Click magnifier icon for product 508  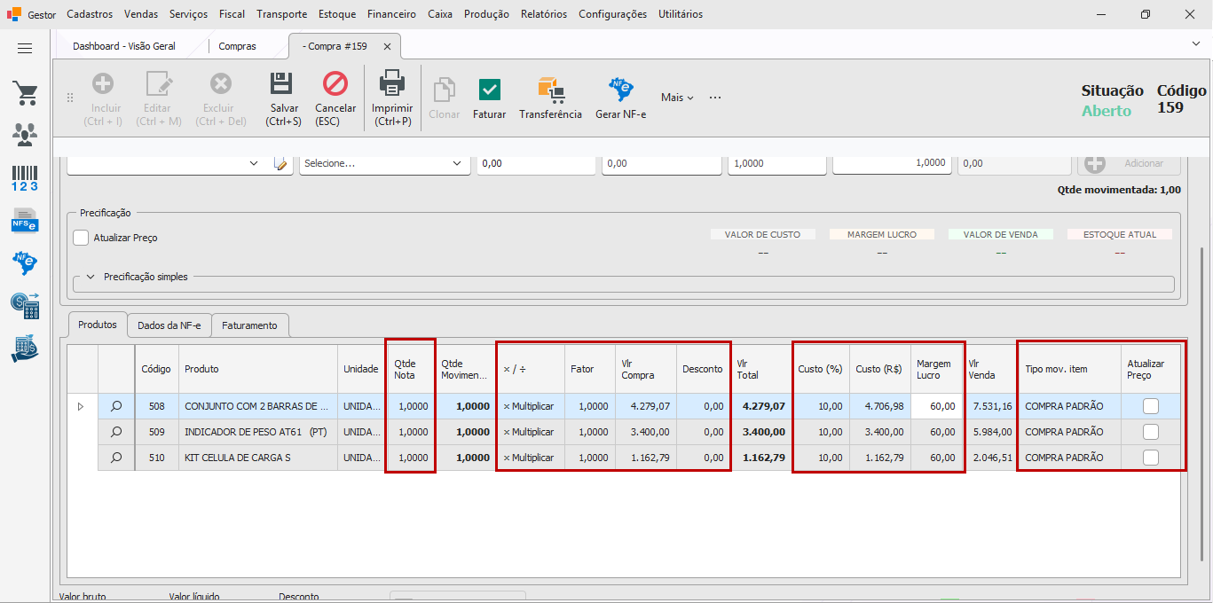(x=115, y=406)
